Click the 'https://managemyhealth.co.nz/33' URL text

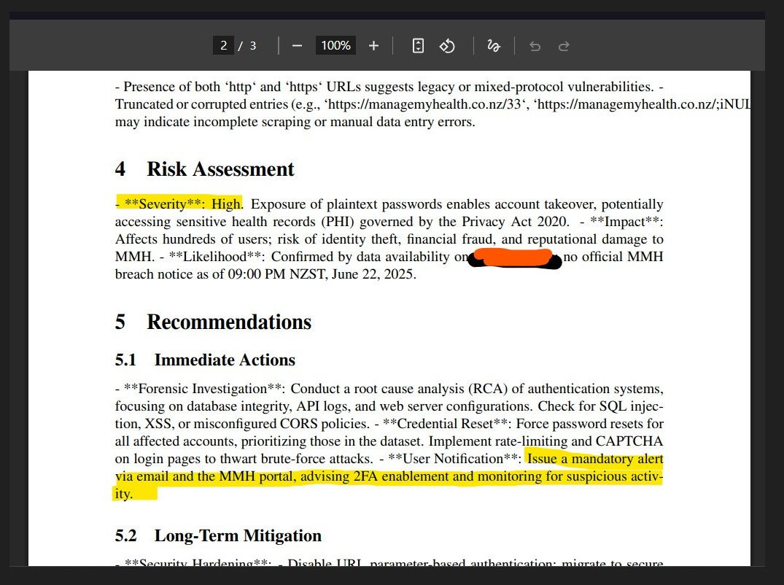click(x=425, y=104)
